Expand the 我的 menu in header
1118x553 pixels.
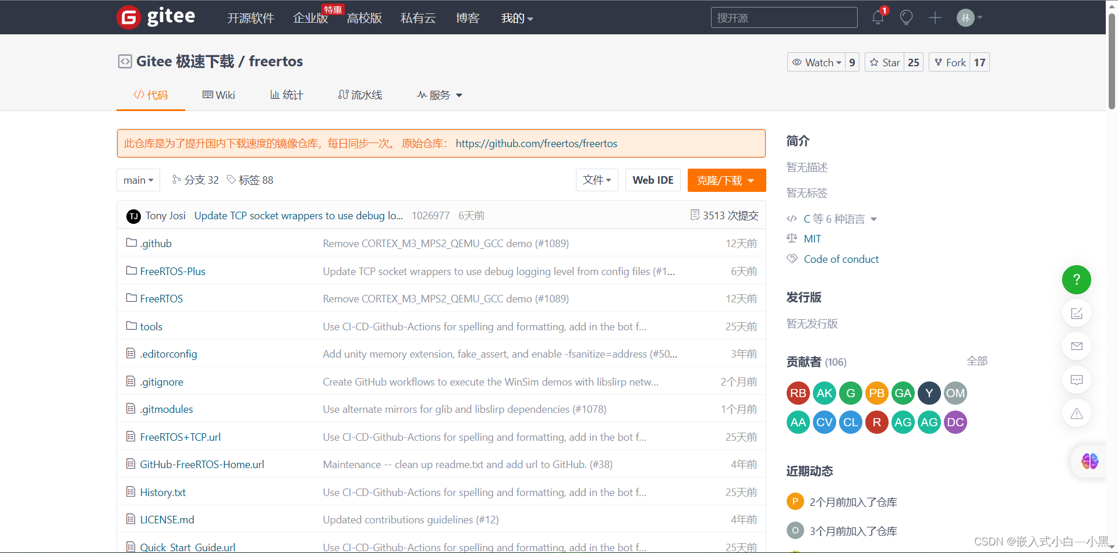tap(517, 18)
